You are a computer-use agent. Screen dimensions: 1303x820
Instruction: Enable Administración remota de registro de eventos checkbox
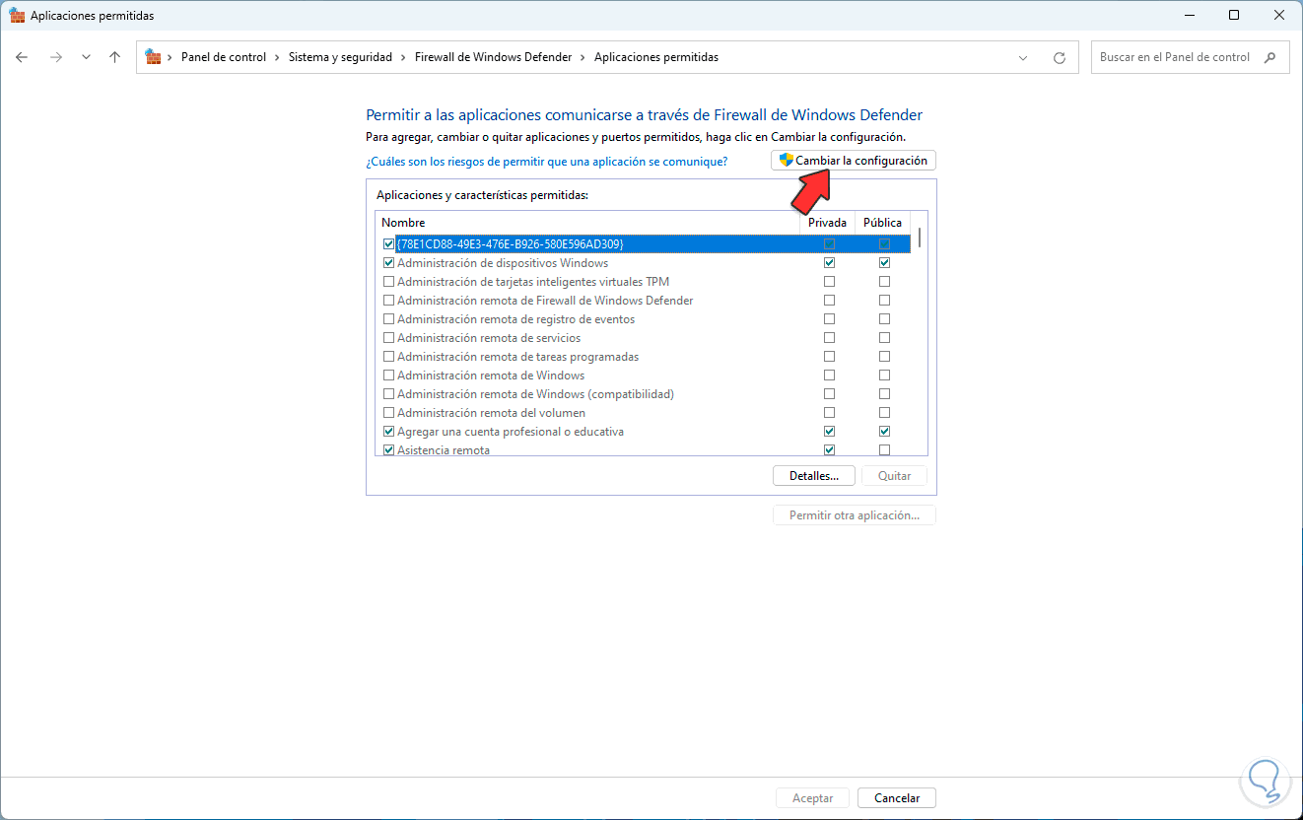click(x=388, y=319)
